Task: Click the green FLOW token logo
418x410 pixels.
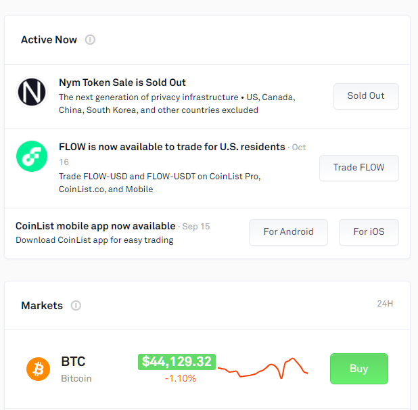Action: (32, 156)
